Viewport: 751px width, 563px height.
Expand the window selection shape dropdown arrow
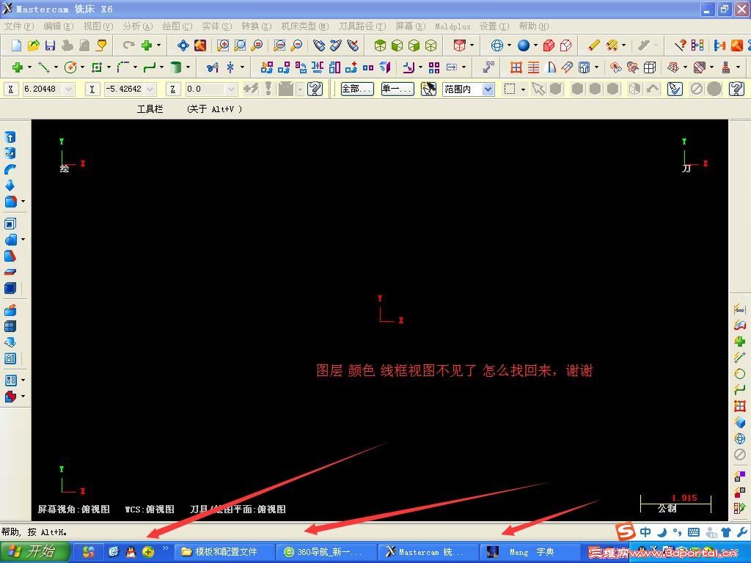[x=523, y=89]
